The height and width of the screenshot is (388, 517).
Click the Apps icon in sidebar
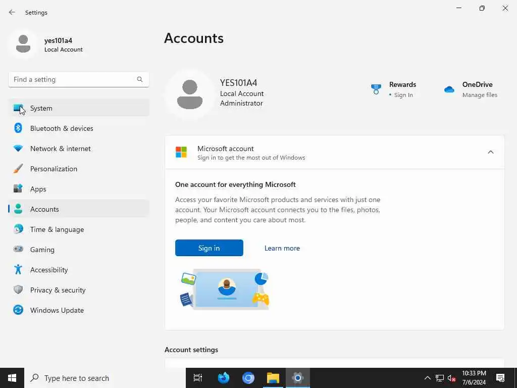coord(18,189)
